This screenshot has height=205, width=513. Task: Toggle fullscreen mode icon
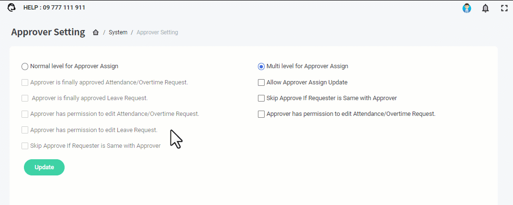click(x=504, y=8)
